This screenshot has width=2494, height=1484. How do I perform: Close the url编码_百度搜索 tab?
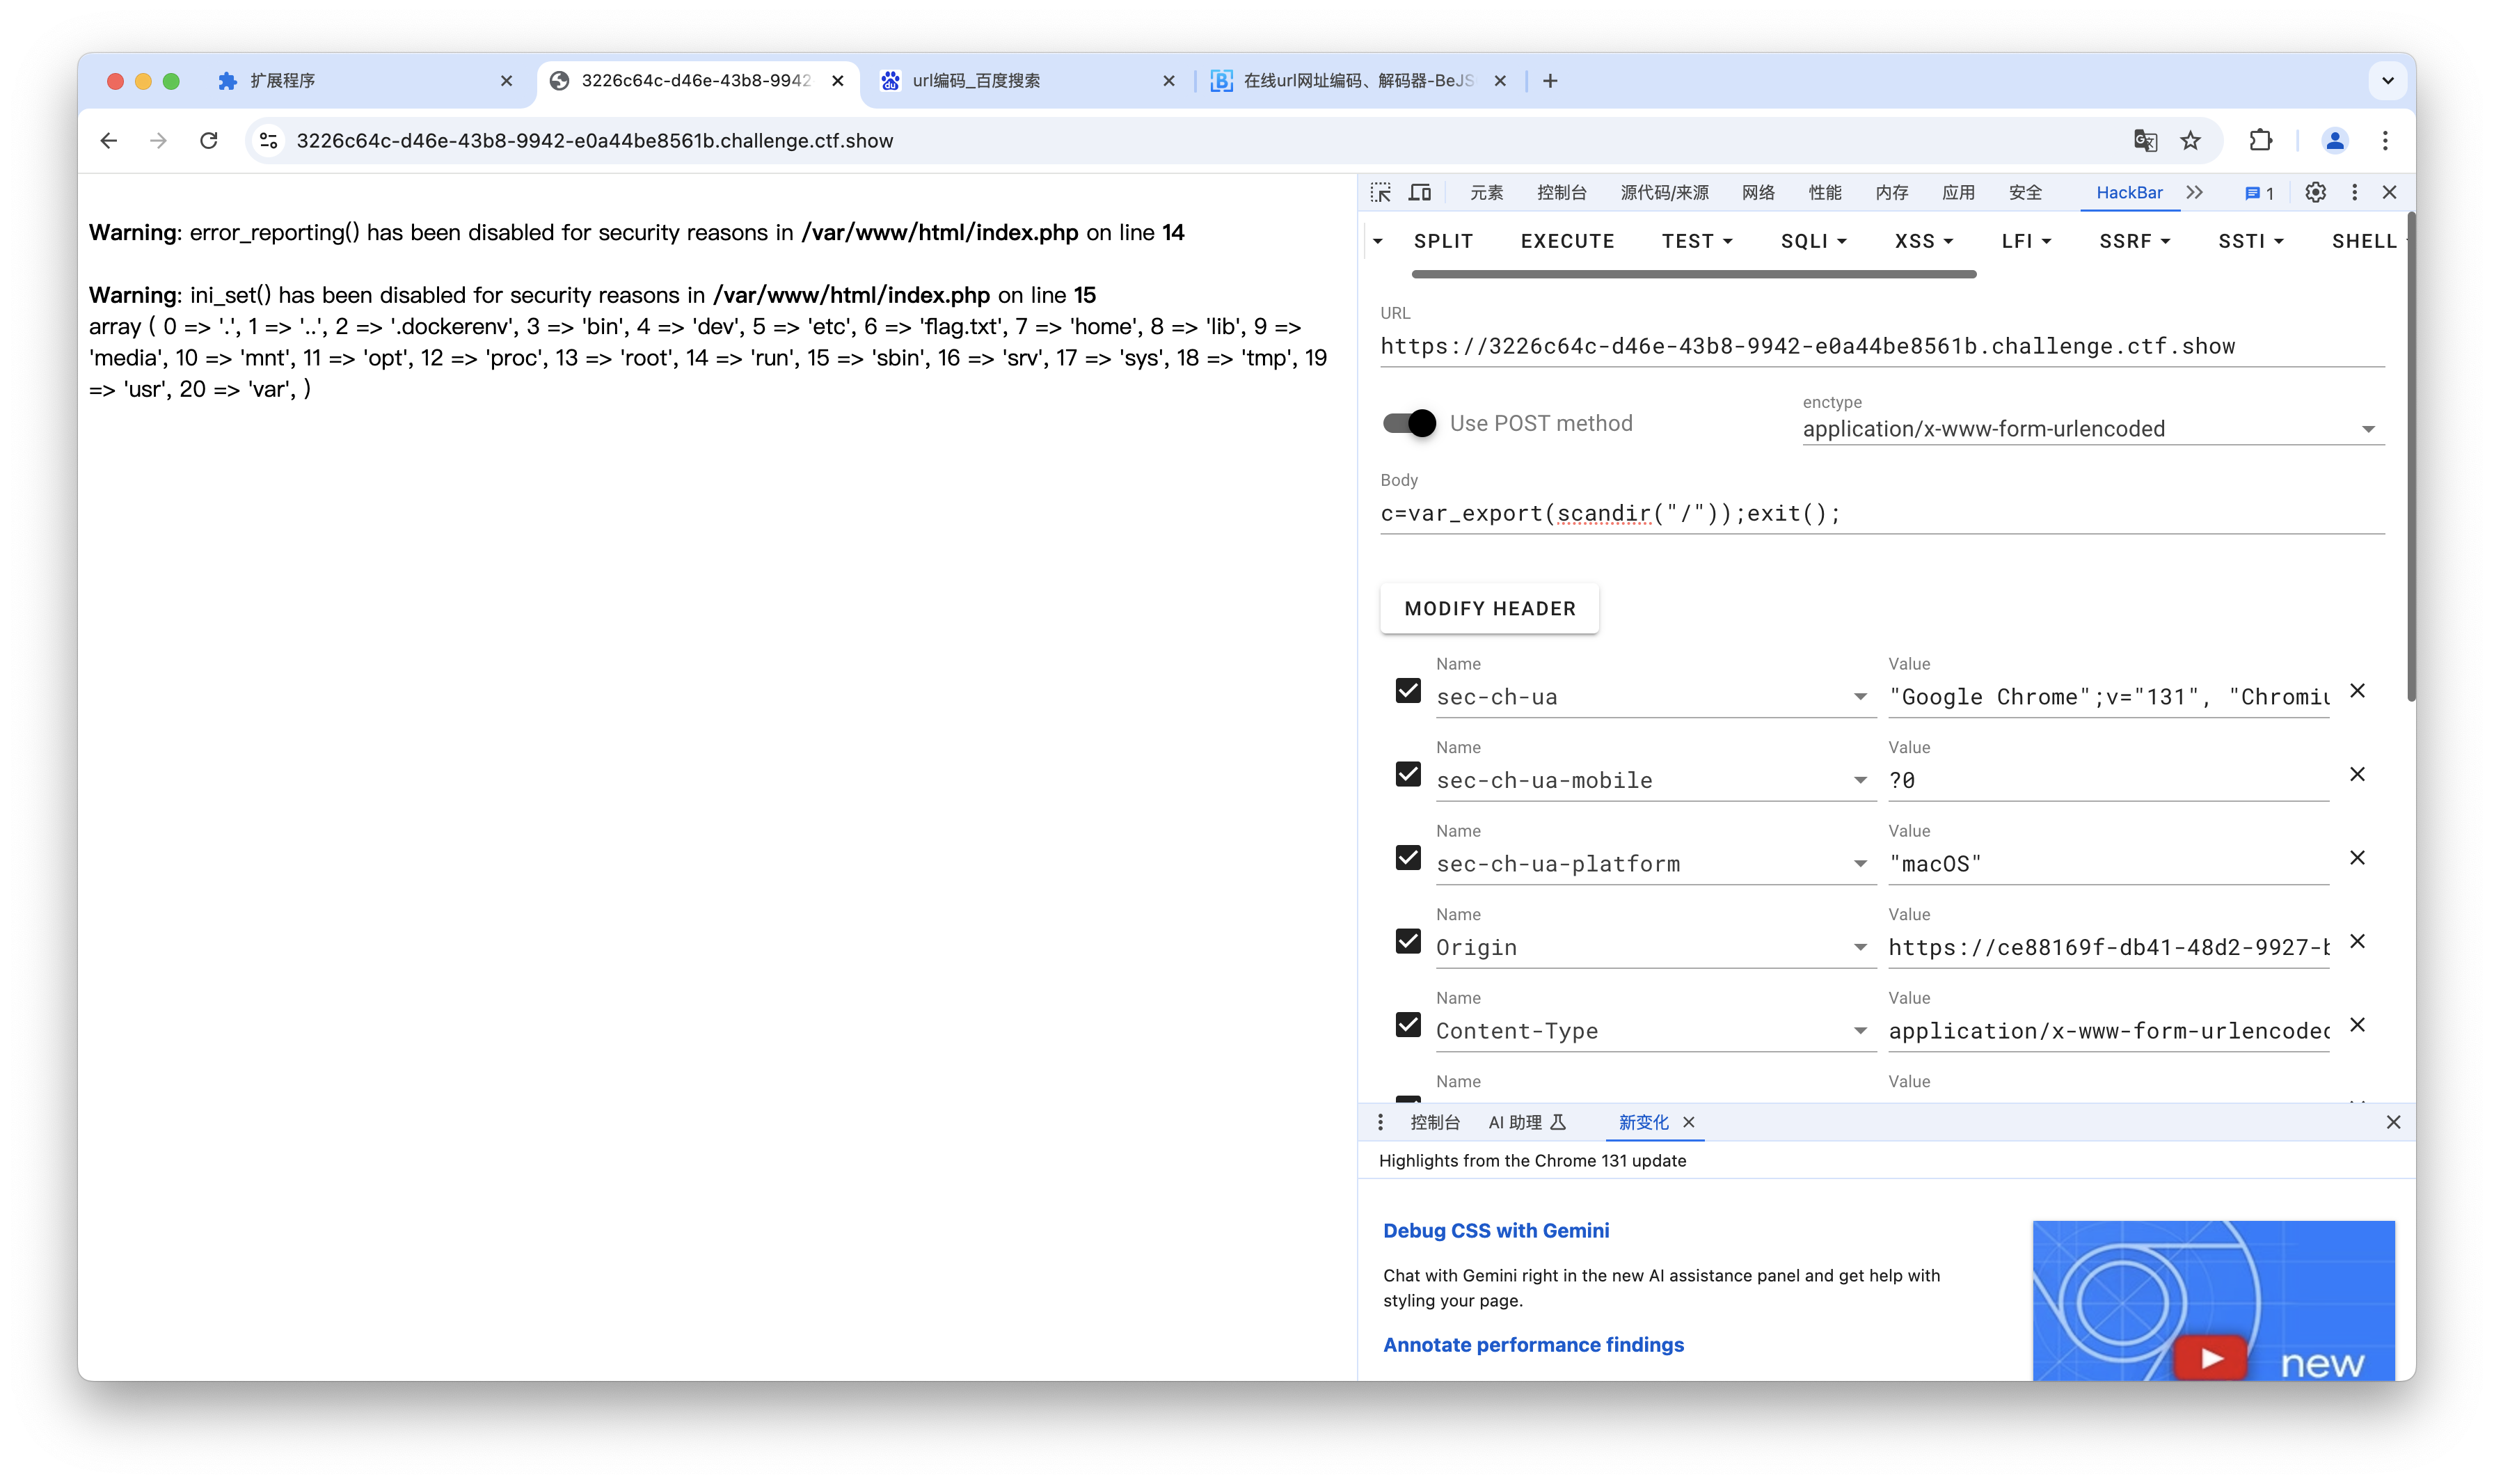[x=1168, y=81]
